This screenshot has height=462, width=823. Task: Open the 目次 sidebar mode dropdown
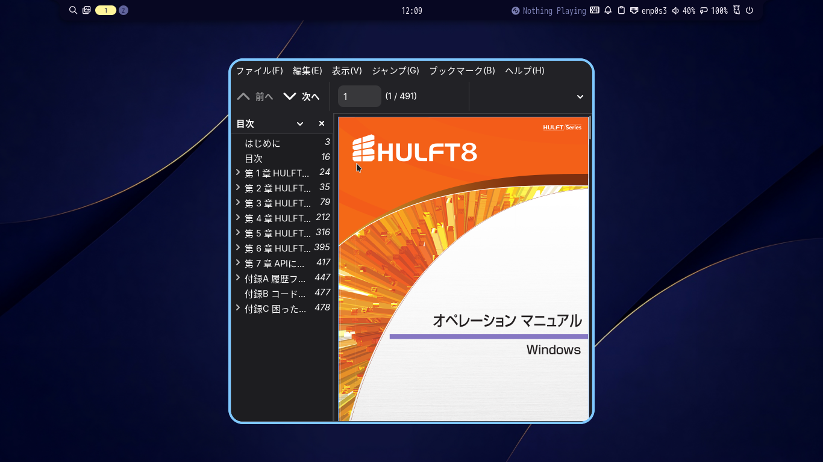point(300,124)
